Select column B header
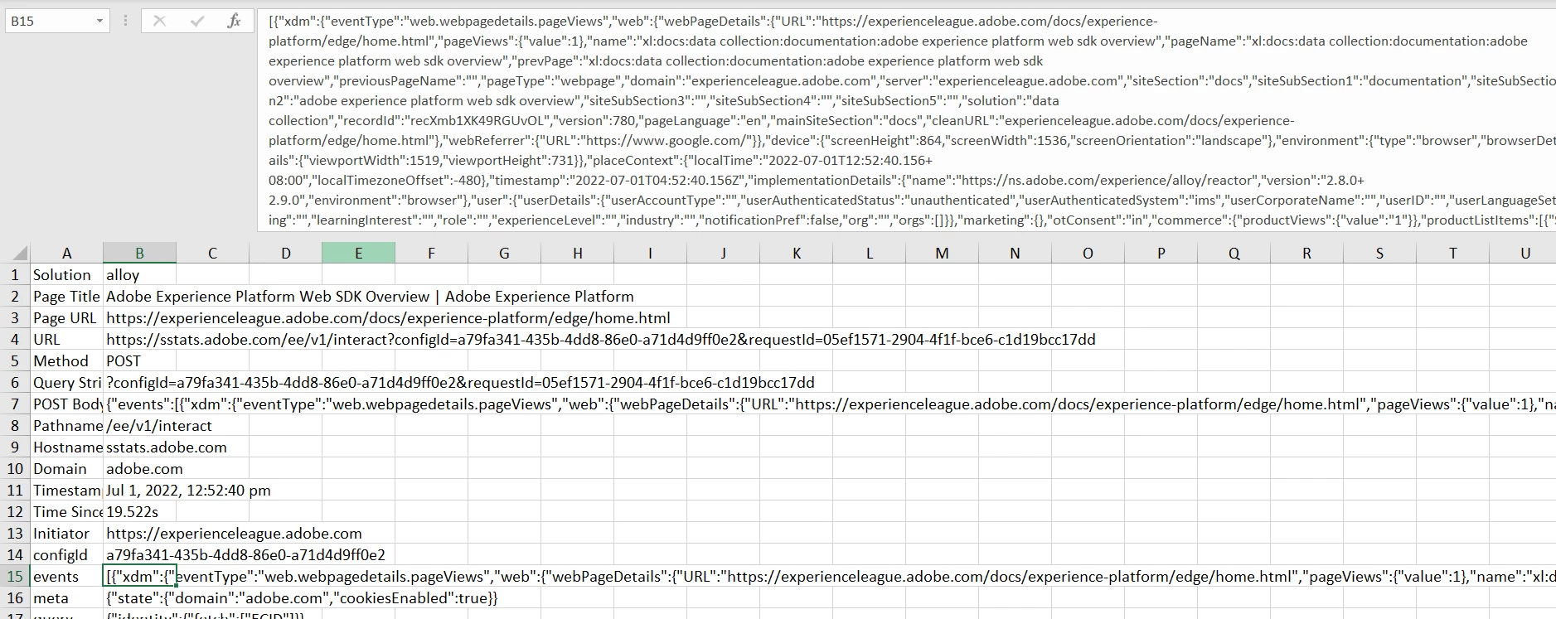 coord(139,253)
